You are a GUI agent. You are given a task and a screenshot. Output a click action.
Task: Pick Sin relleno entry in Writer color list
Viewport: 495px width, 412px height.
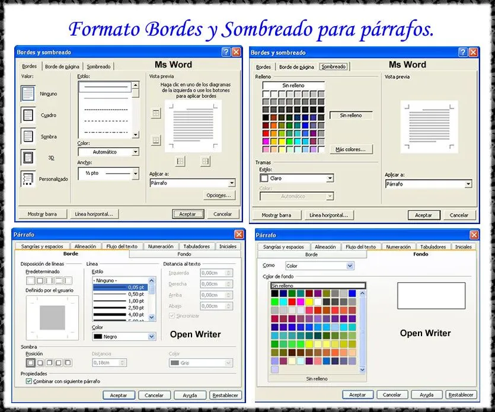[x=318, y=286]
